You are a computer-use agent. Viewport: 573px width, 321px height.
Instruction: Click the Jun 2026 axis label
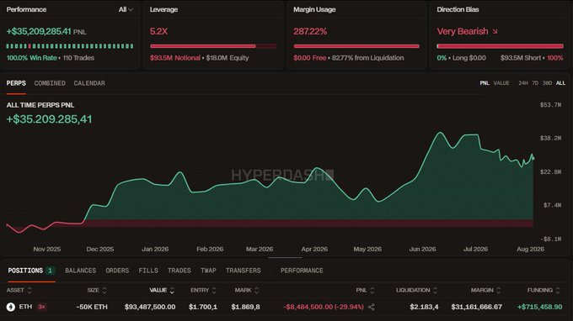422,249
